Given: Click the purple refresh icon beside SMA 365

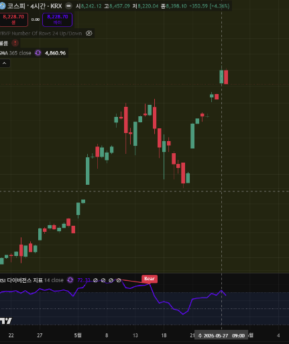Looking at the screenshot, I should [x=38, y=53].
